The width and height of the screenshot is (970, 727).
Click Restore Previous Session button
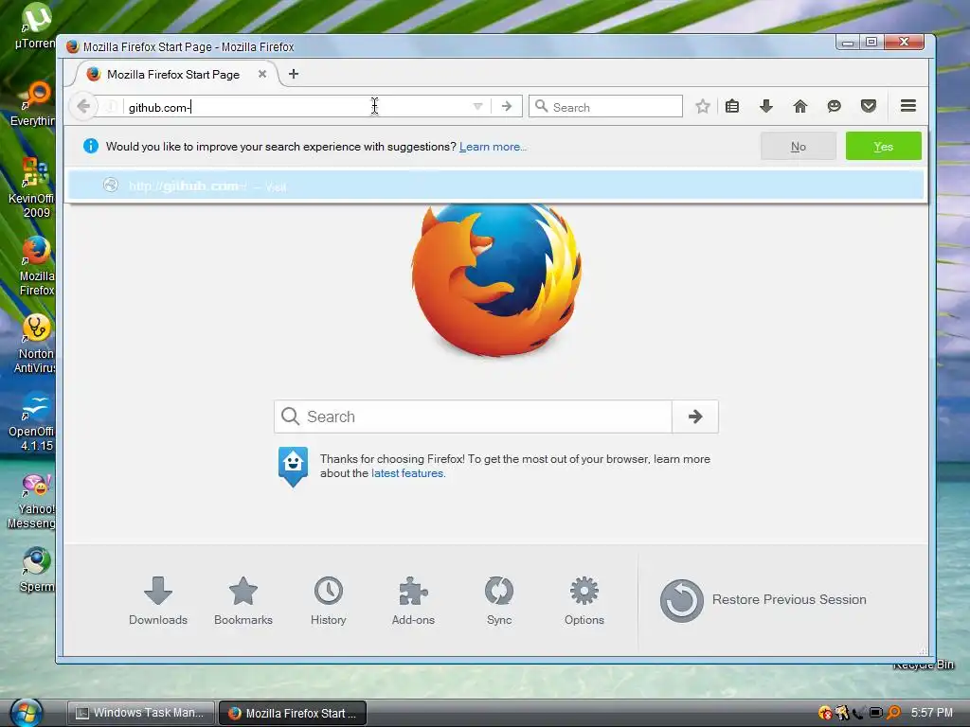pyautogui.click(x=763, y=600)
